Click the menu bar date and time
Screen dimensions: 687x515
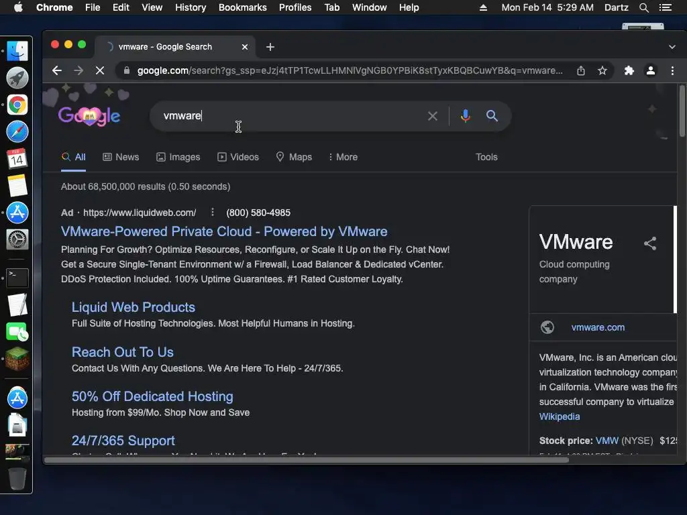547,7
